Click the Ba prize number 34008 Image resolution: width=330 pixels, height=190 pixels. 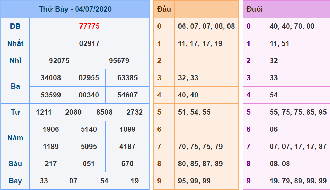(x=51, y=78)
